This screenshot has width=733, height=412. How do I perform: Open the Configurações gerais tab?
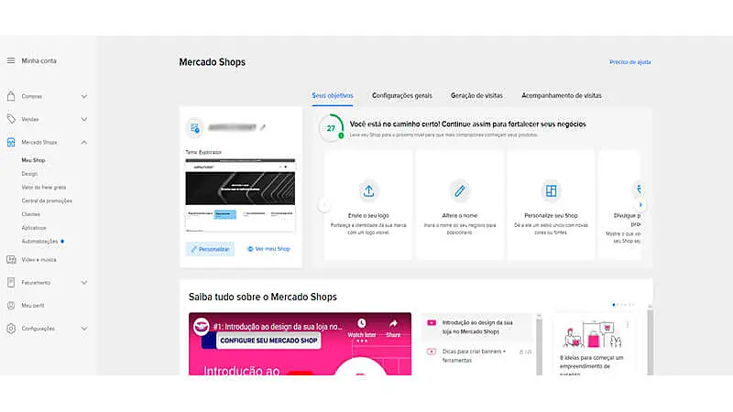point(402,96)
